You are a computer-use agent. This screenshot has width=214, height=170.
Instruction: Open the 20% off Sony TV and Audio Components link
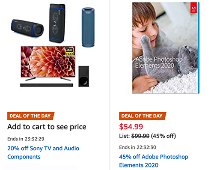point(43,152)
